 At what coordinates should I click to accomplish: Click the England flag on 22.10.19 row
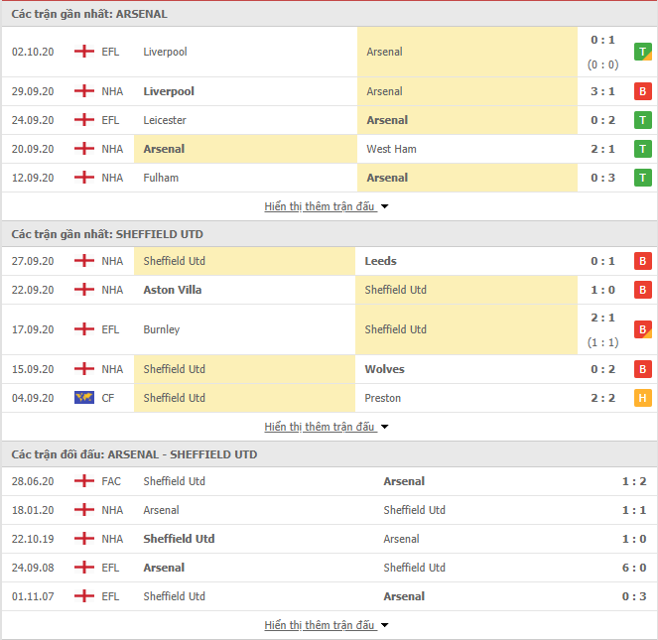pos(84,538)
